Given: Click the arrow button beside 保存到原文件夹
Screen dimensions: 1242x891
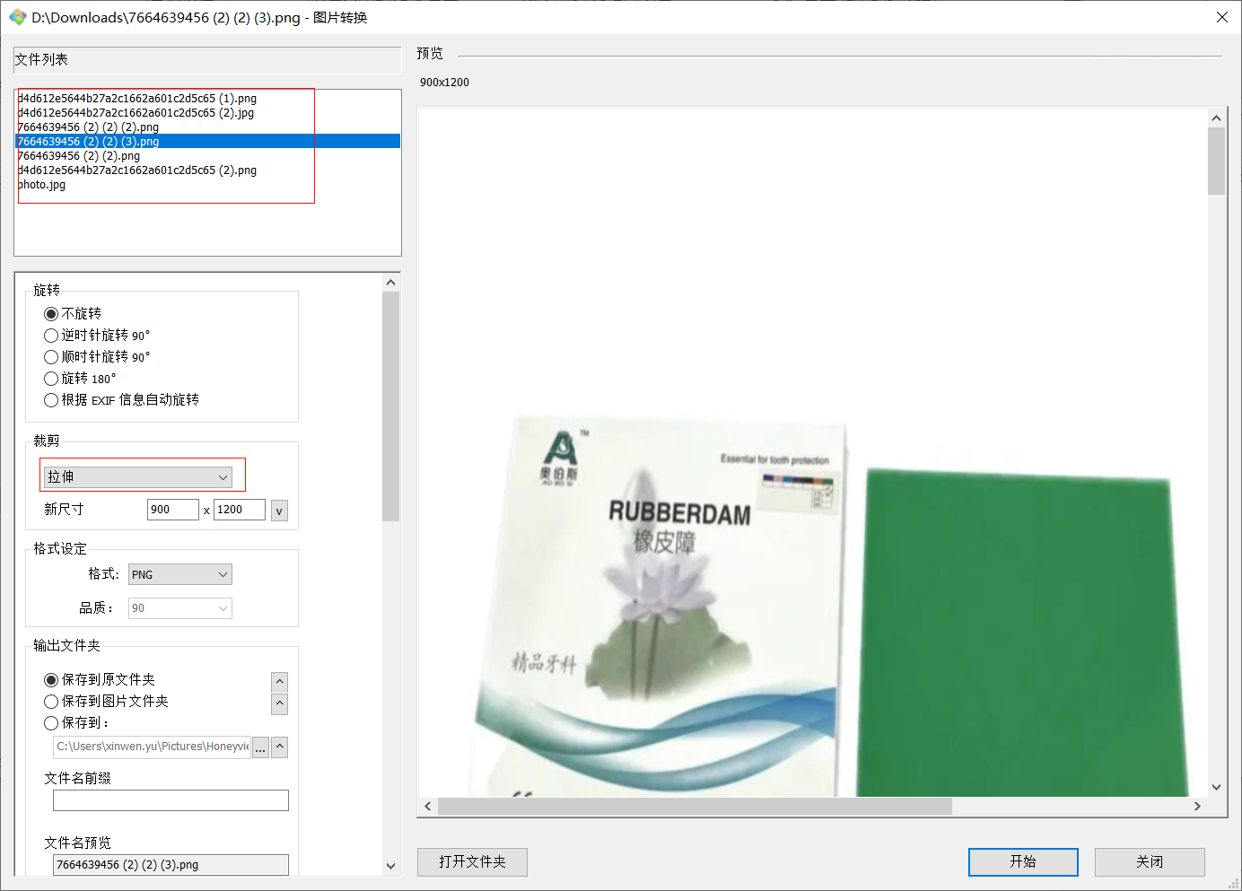Looking at the screenshot, I should [280, 682].
